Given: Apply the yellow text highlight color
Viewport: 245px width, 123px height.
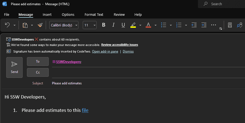Looking at the screenshot, I should (133, 25).
